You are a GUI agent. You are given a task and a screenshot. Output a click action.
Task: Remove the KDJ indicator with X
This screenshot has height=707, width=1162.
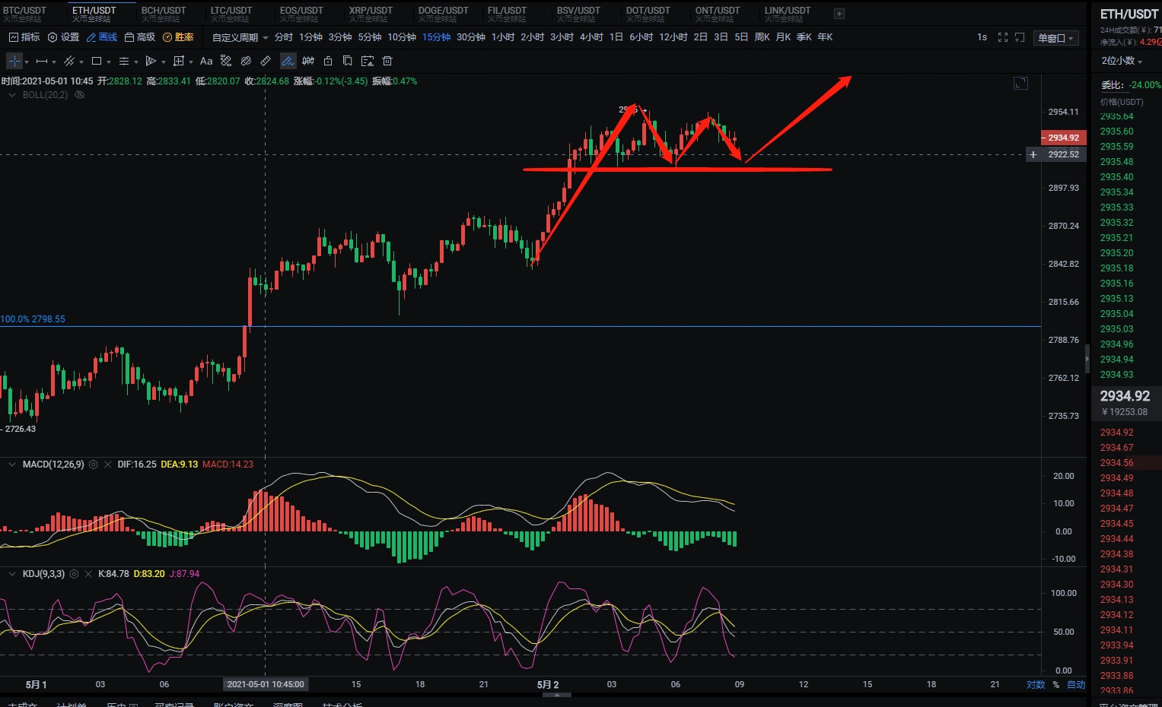[88, 574]
